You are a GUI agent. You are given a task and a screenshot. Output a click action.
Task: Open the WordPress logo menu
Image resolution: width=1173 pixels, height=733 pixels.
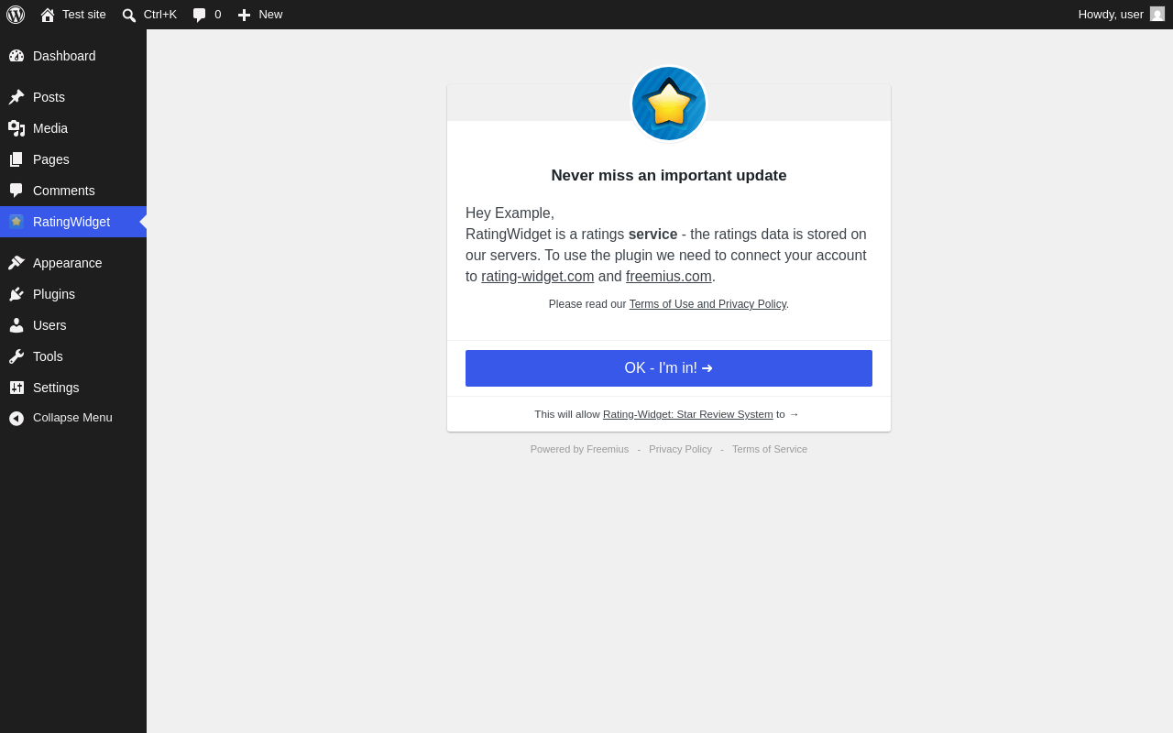coord(16,15)
